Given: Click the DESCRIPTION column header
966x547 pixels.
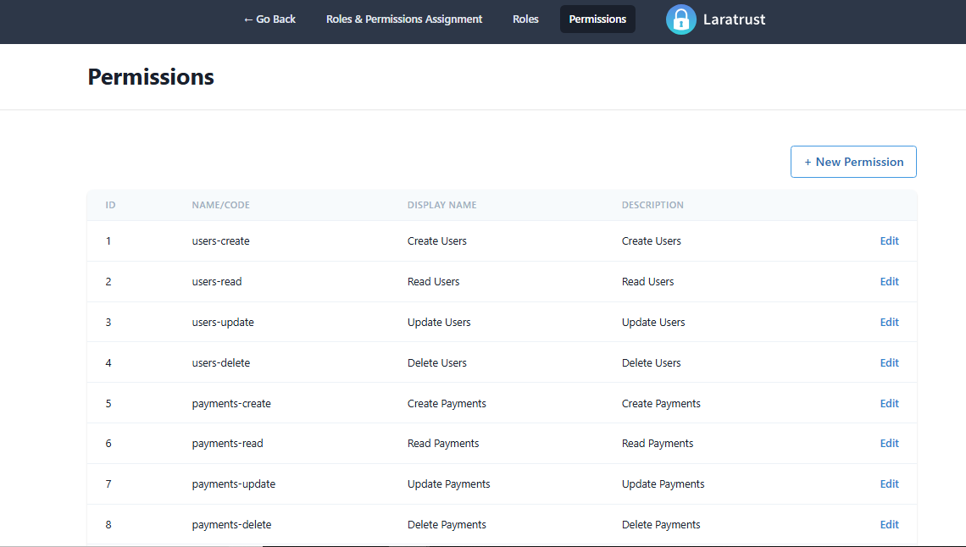Looking at the screenshot, I should 652,206.
